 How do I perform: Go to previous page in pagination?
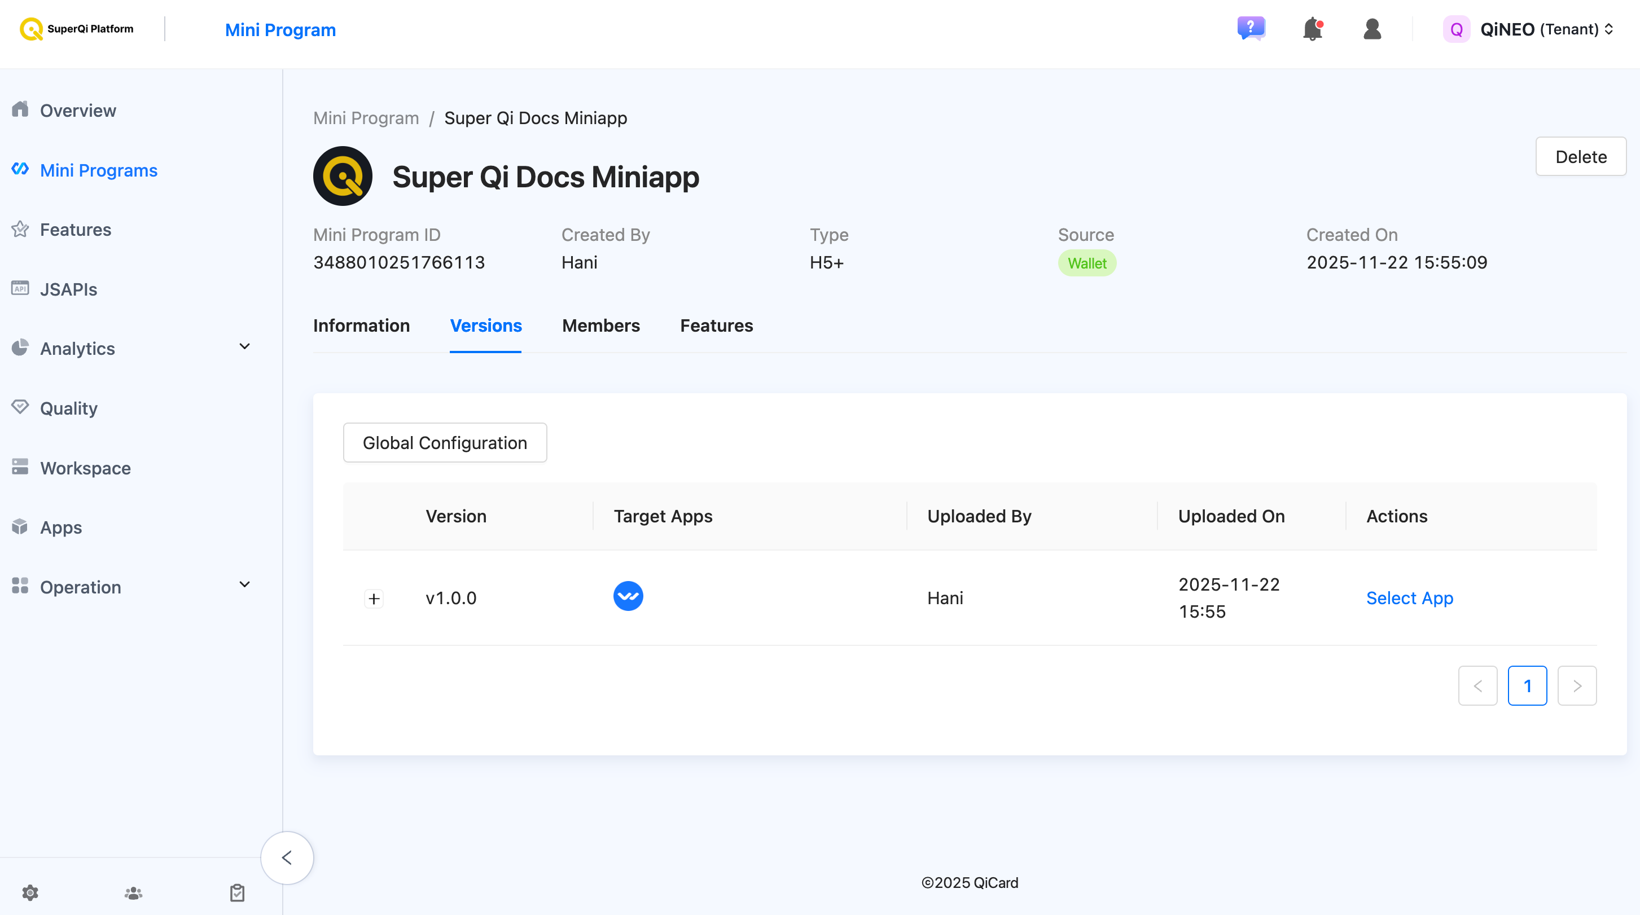pyautogui.click(x=1477, y=686)
